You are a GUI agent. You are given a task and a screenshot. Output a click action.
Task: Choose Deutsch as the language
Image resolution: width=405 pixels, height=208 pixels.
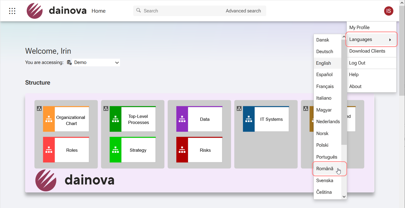[x=325, y=51]
